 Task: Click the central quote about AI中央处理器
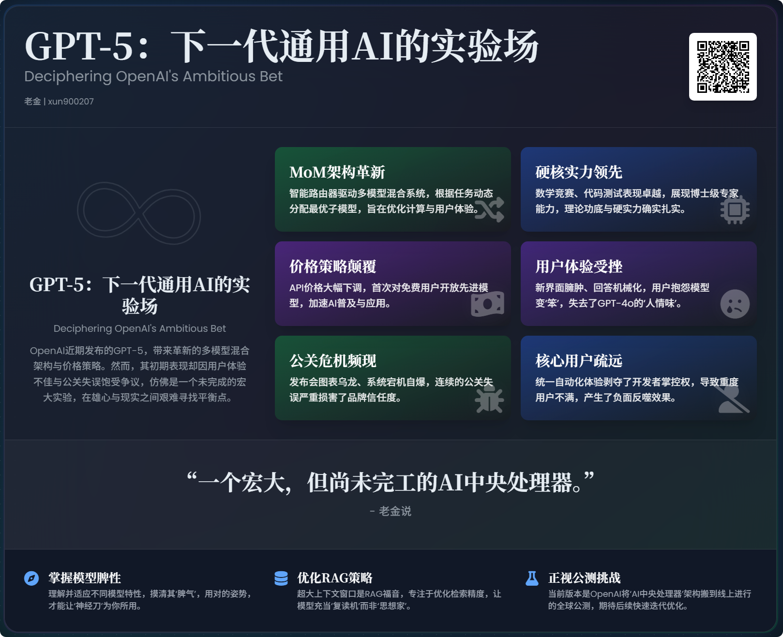coord(391,482)
